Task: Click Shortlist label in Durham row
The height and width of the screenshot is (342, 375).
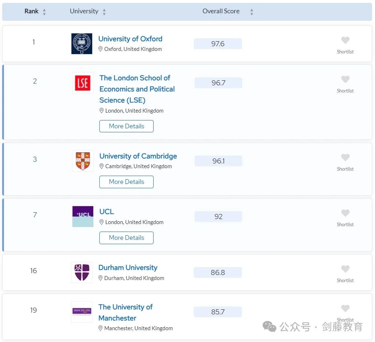Action: (345, 281)
